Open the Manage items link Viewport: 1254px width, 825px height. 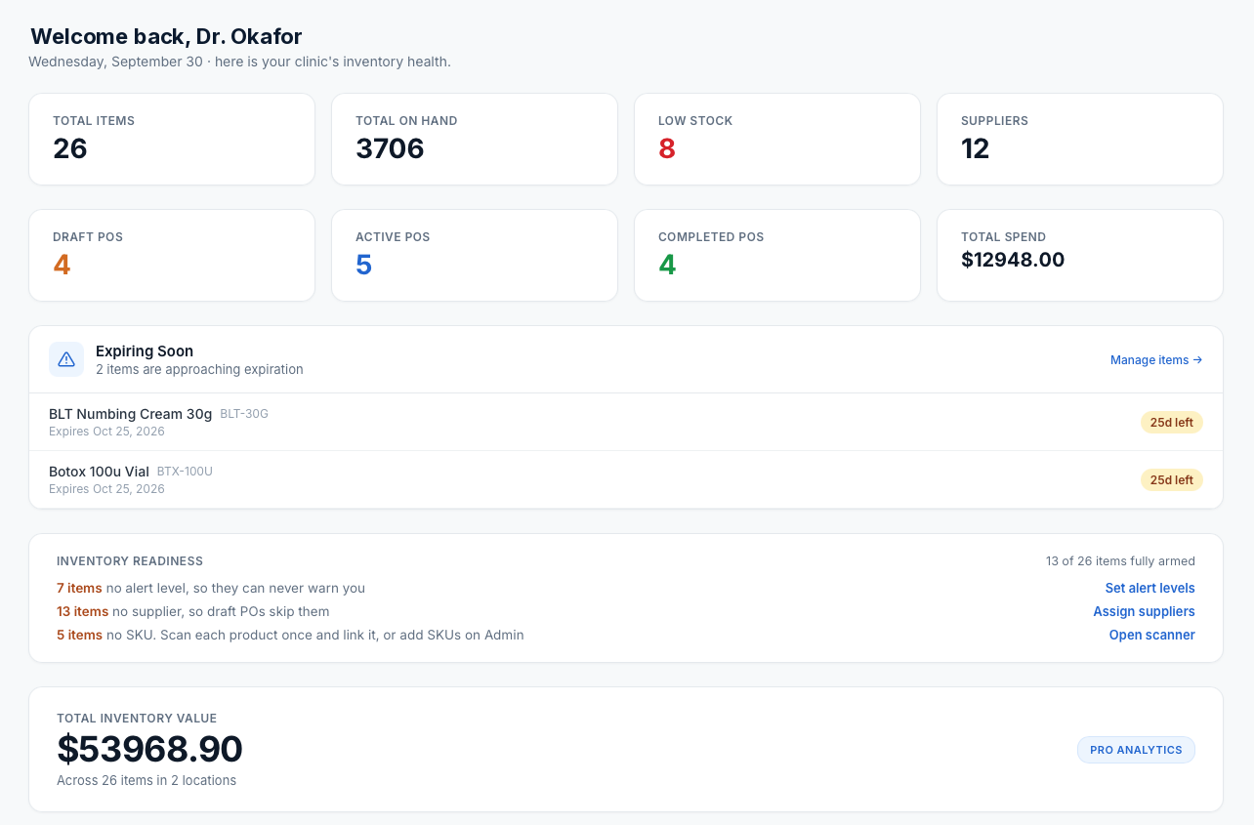click(x=1156, y=360)
